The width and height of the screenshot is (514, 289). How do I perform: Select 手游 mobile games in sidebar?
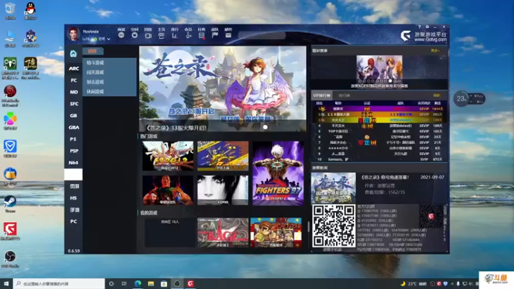(x=74, y=210)
